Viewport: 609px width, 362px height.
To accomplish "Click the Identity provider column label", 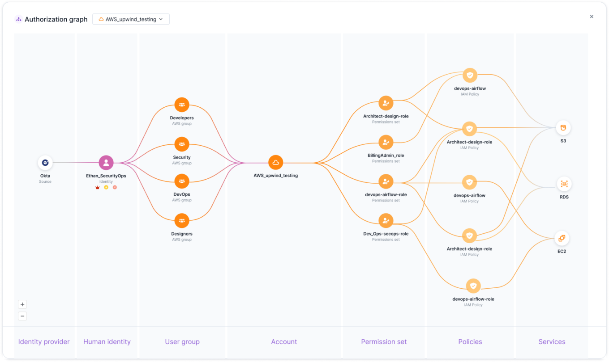I will (44, 341).
